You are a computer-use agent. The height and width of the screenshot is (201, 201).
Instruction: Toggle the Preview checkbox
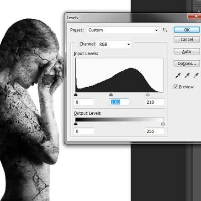click(x=175, y=87)
